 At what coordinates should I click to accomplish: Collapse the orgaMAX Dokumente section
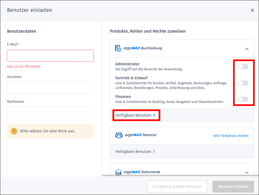click(247, 173)
